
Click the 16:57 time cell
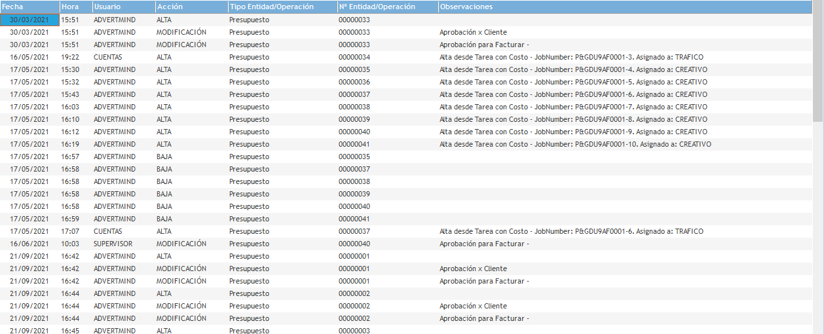coord(70,157)
